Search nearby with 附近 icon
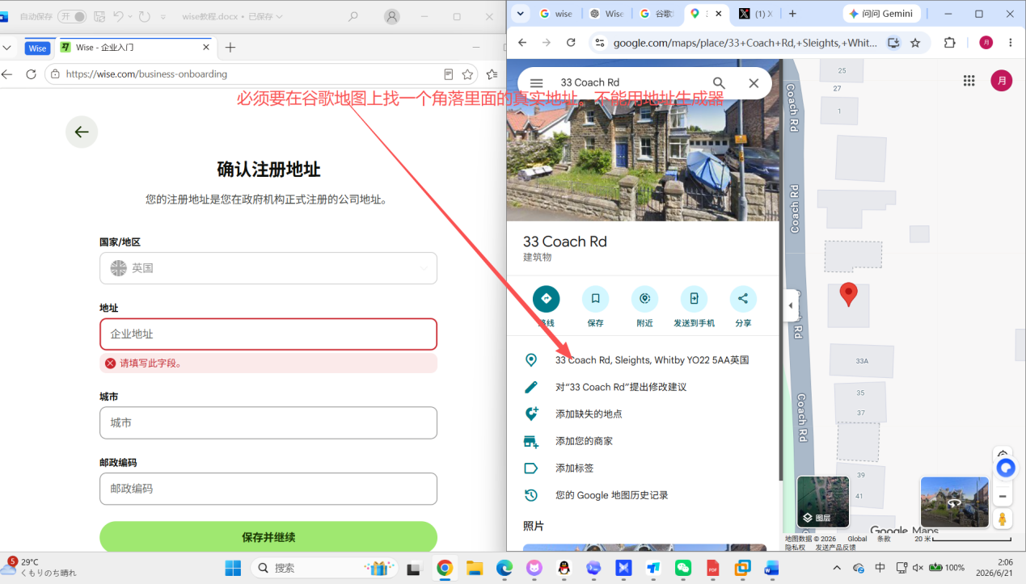 (644, 299)
